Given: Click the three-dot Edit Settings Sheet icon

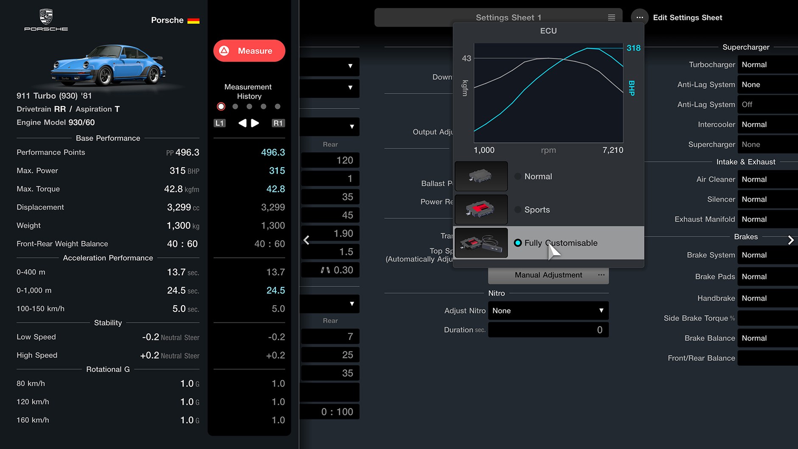Looking at the screenshot, I should tap(639, 17).
